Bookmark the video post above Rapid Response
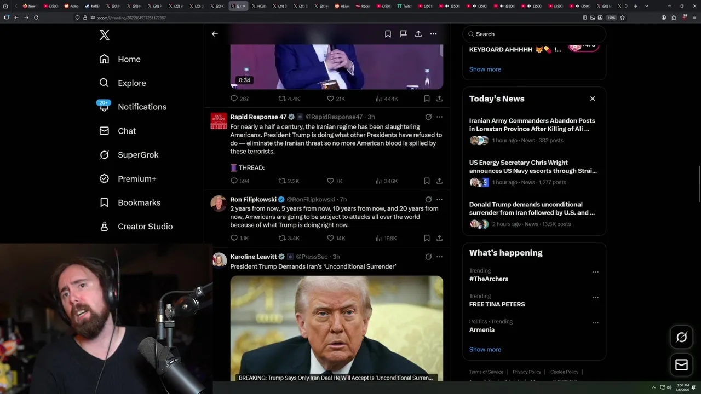This screenshot has height=394, width=701. (427, 99)
